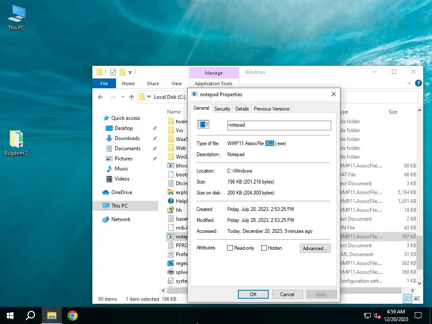Select the hh help file icon
This screenshot has height=324, width=432.
pos(171,210)
